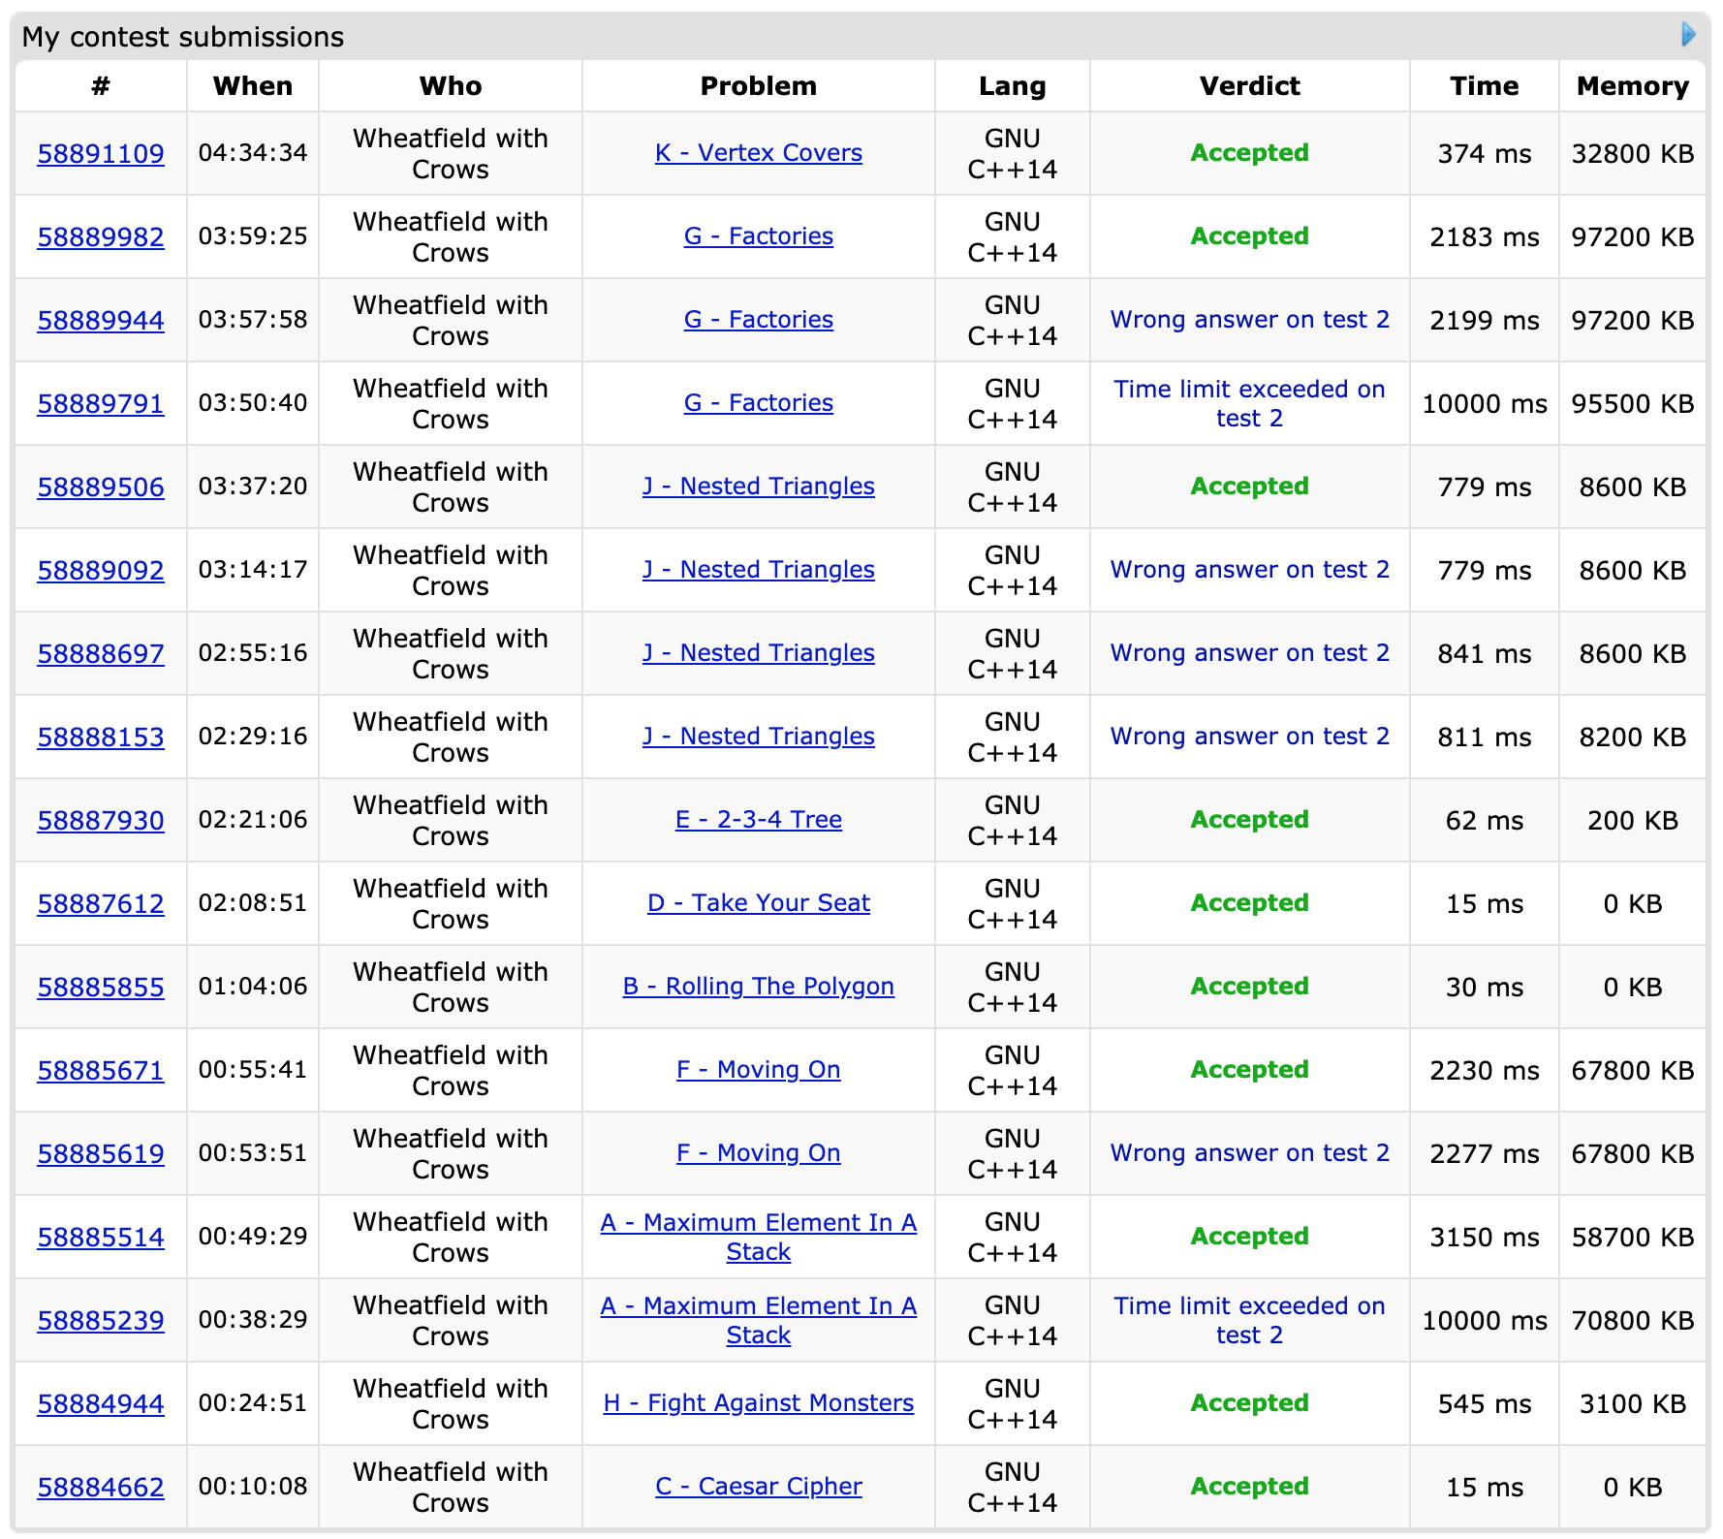Open B - Rolling The Polygon problem
The height and width of the screenshot is (1539, 1723).
pyautogui.click(x=758, y=987)
